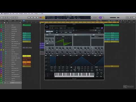Screen dimensions: 136x102
Task: Toggle the OSC B enable switch
Action: (x=74, y=35)
